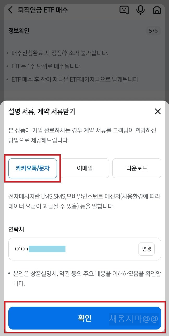Tap the 연락처 field label
Screen dimensions: 169x336
pos(15,229)
